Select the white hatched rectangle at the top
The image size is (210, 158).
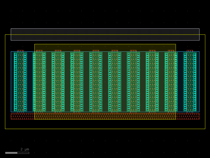(105, 34)
